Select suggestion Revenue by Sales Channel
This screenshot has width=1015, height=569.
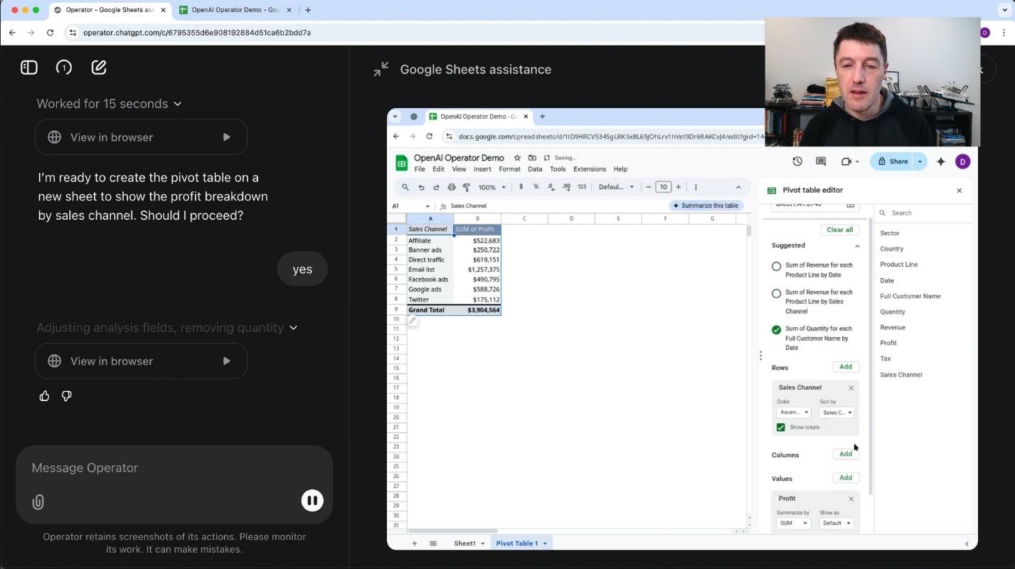tap(777, 293)
